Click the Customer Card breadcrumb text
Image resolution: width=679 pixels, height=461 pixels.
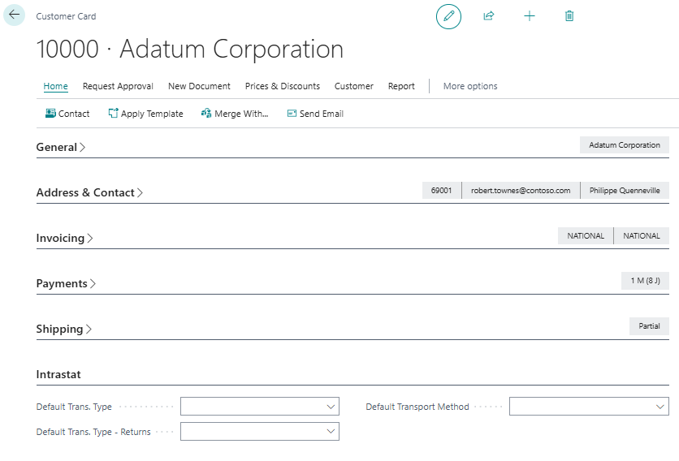[67, 16]
